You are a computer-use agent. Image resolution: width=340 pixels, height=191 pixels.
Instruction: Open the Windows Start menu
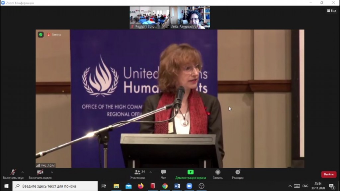(x=6, y=186)
